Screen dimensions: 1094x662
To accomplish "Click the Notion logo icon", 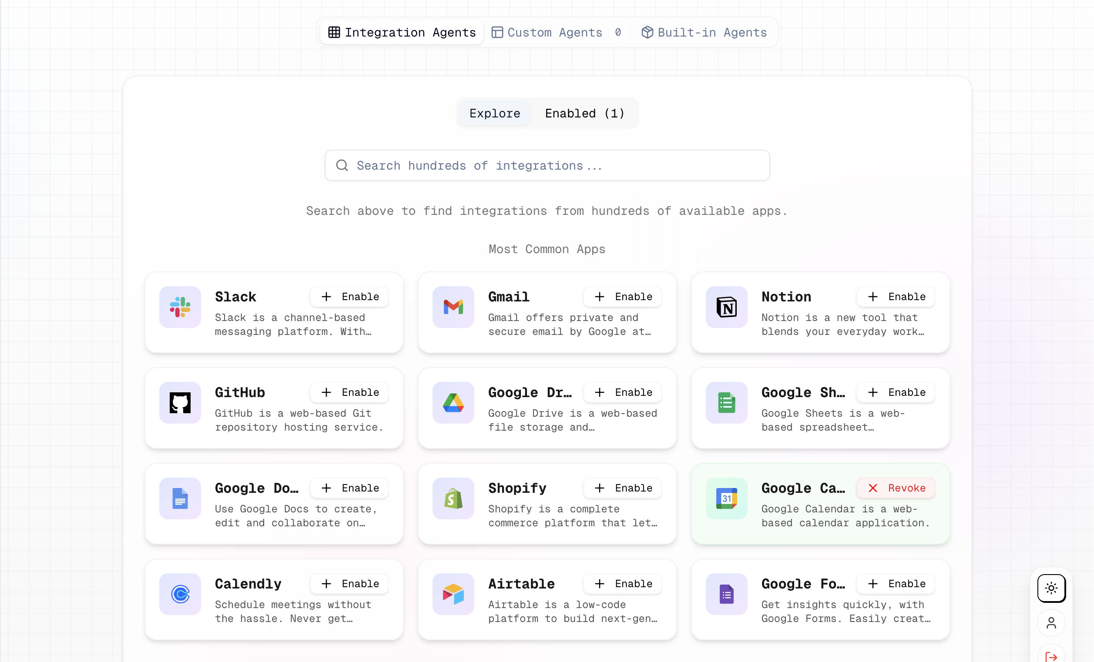I will [x=726, y=307].
